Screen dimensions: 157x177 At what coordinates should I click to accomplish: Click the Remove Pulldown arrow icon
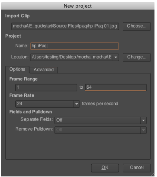144,130
